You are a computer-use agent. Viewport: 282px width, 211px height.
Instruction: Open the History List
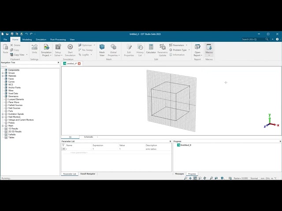point(140,50)
